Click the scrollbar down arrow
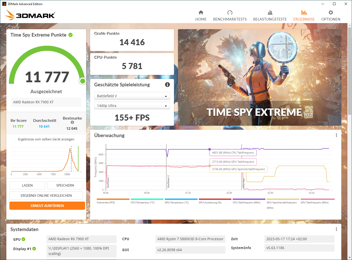This screenshot has width=352, height=260. click(350, 257)
